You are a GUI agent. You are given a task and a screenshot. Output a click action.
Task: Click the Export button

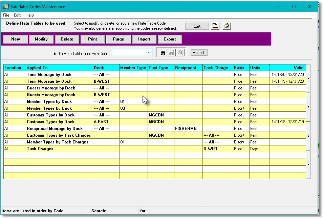coord(170,39)
